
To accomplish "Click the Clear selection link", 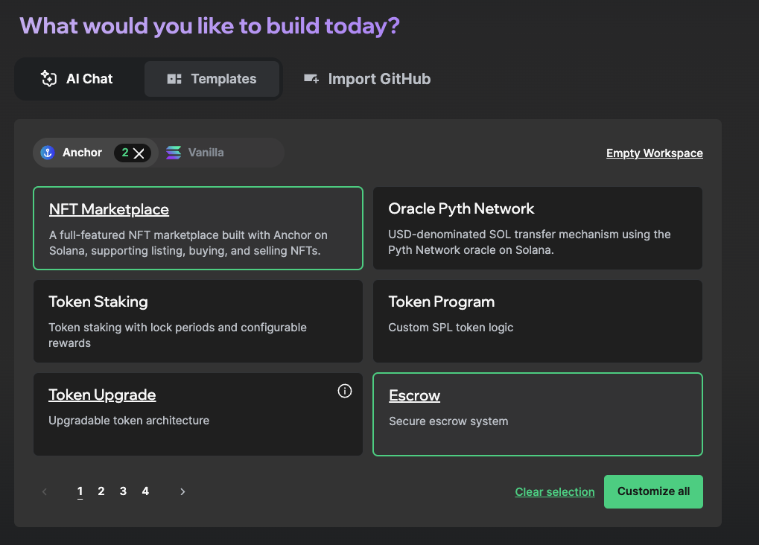I will click(555, 492).
